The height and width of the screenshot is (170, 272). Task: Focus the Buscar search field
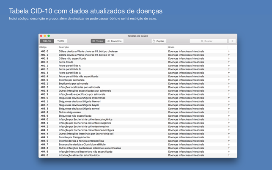click(209, 41)
